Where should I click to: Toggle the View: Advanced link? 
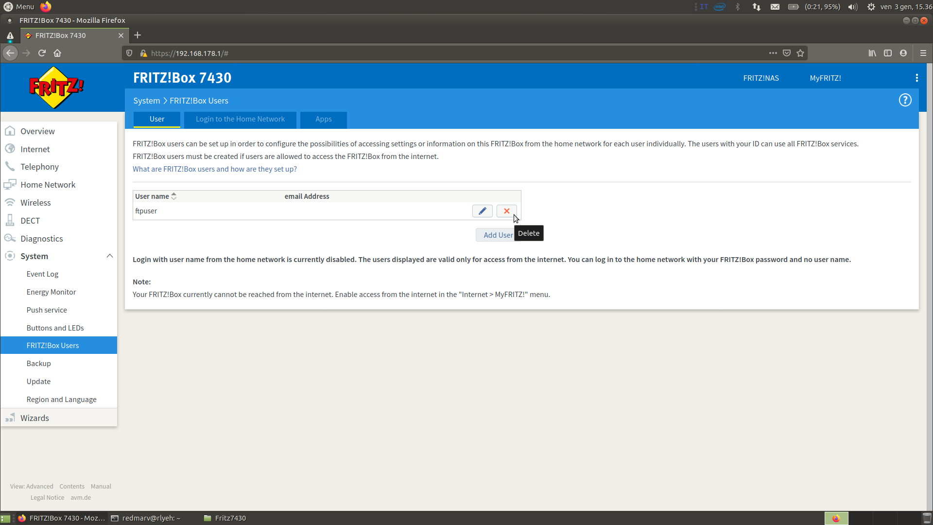(32, 487)
